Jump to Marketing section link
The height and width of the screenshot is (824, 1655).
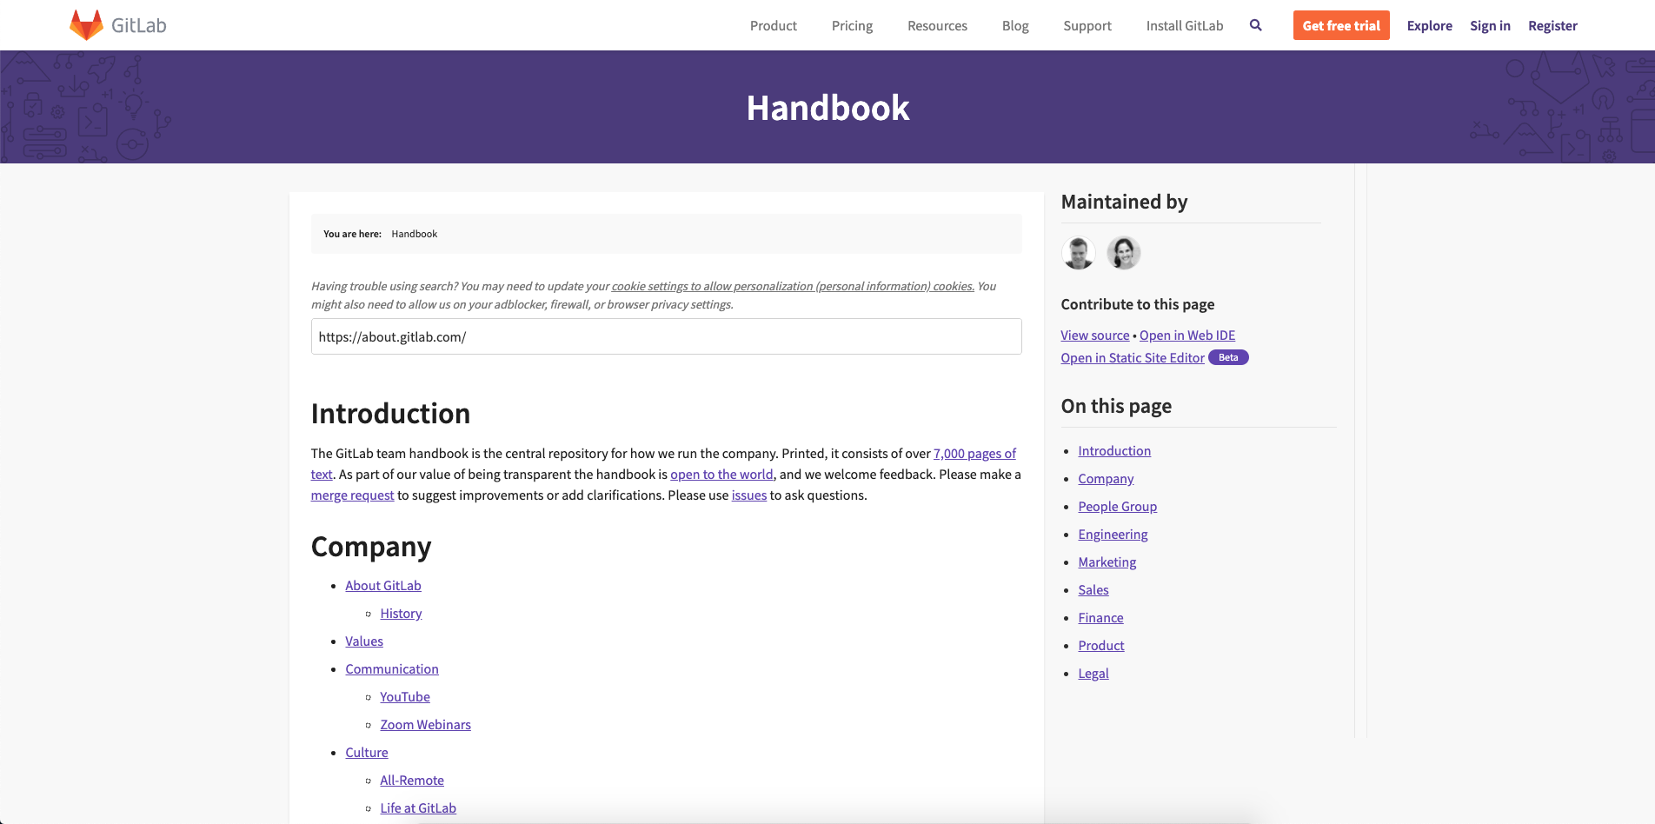tap(1107, 562)
